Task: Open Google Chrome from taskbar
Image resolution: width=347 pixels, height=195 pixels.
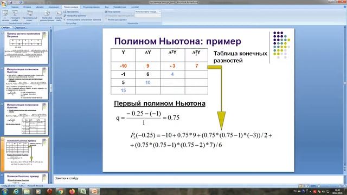Action: point(60,191)
